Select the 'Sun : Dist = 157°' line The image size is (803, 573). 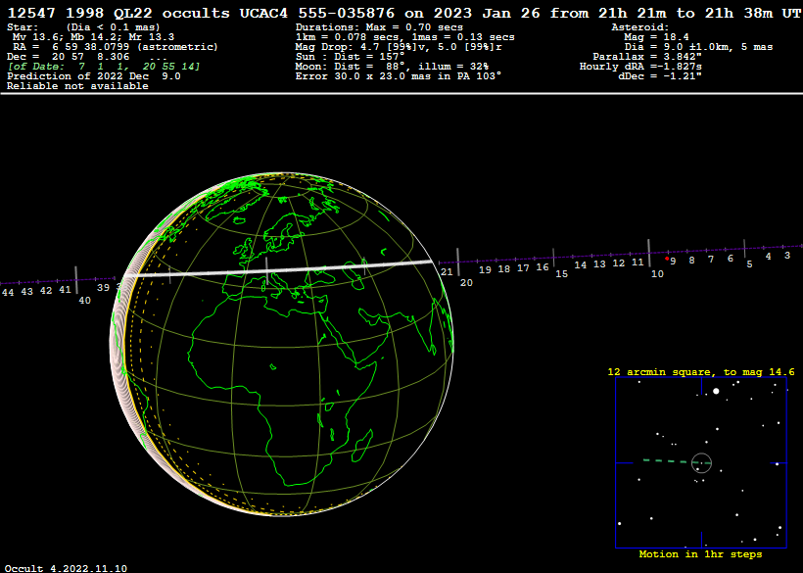pyautogui.click(x=350, y=57)
